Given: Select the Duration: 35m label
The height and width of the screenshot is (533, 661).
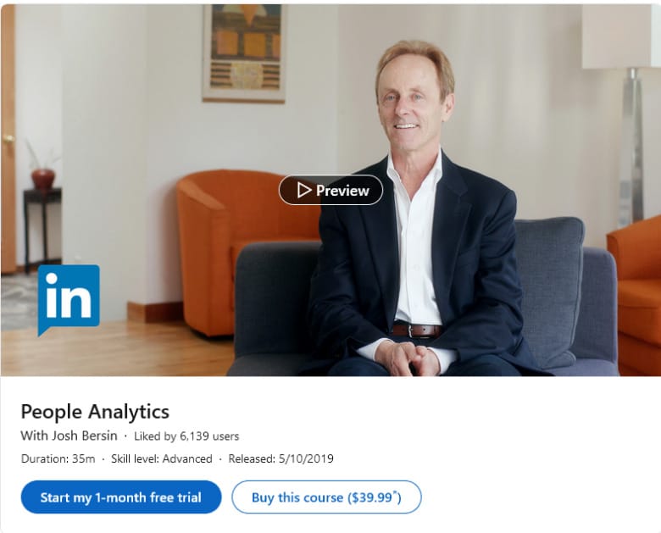Looking at the screenshot, I should coord(58,458).
